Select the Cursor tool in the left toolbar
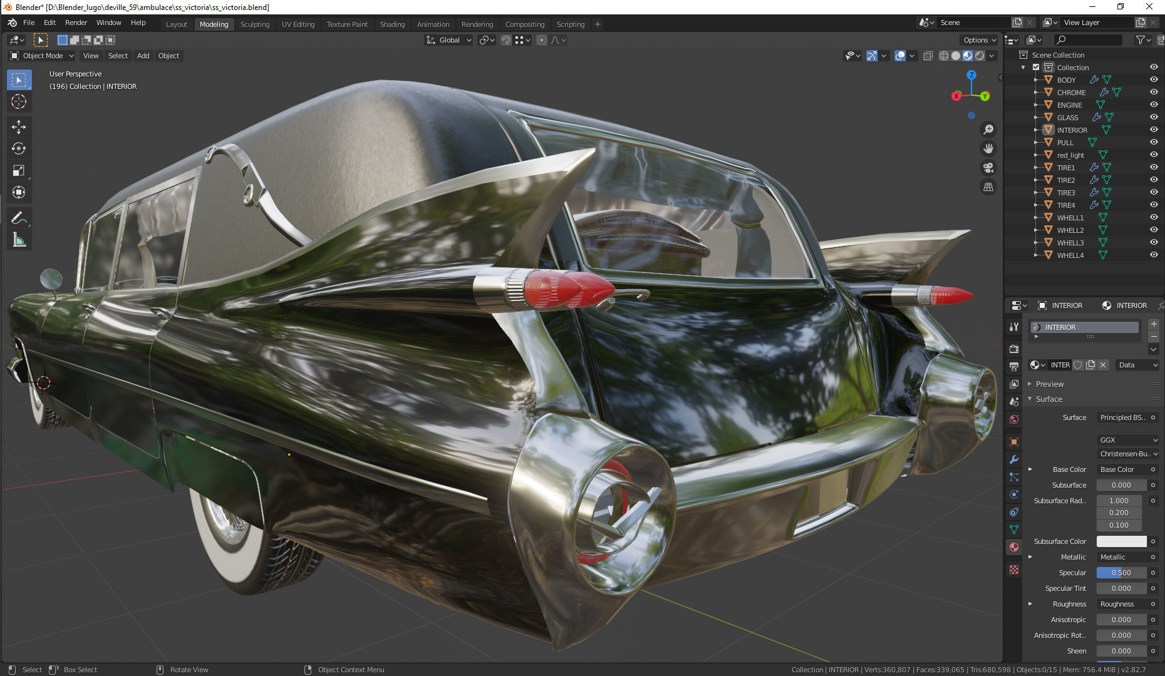This screenshot has height=676, width=1165. tap(19, 102)
